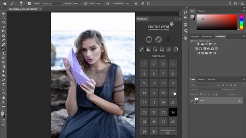Open the History panel icon in side strip
The image size is (246, 138).
[x=185, y=12]
